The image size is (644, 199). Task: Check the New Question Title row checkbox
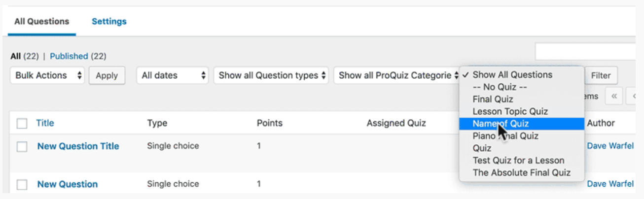(22, 146)
